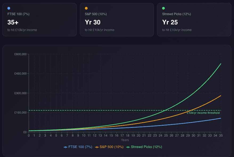The image size is (234, 157).
Task: Select the "Yr 25" value on the Shrewd Picks card
Action: pyautogui.click(x=170, y=22)
